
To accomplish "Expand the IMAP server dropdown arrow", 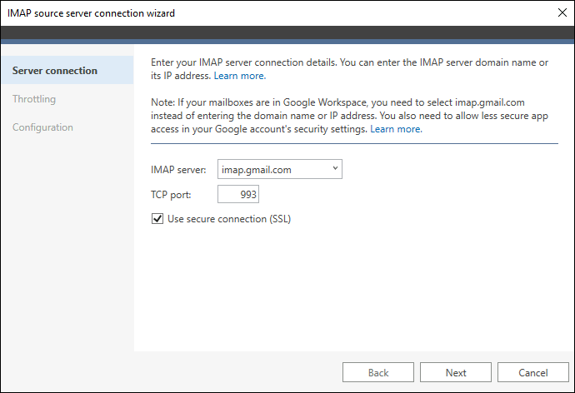I will point(335,168).
